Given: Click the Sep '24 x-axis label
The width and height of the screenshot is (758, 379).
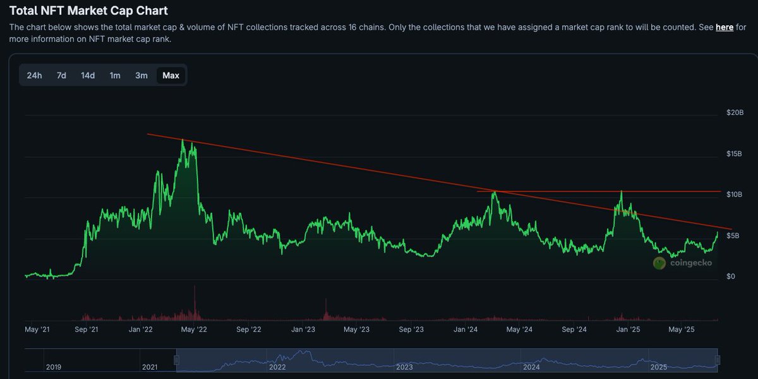Looking at the screenshot, I should 574,330.
